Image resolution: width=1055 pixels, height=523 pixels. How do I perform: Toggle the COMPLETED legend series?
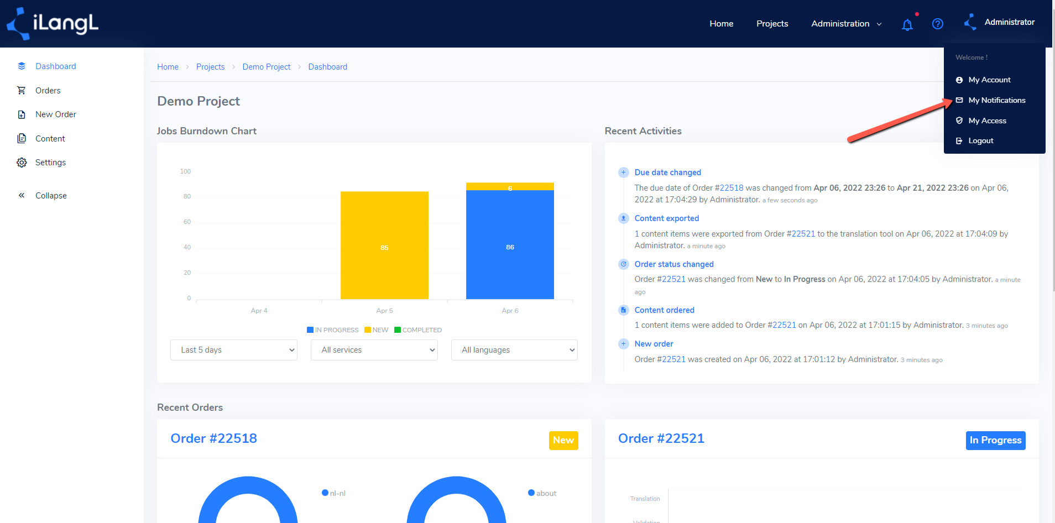(x=418, y=330)
